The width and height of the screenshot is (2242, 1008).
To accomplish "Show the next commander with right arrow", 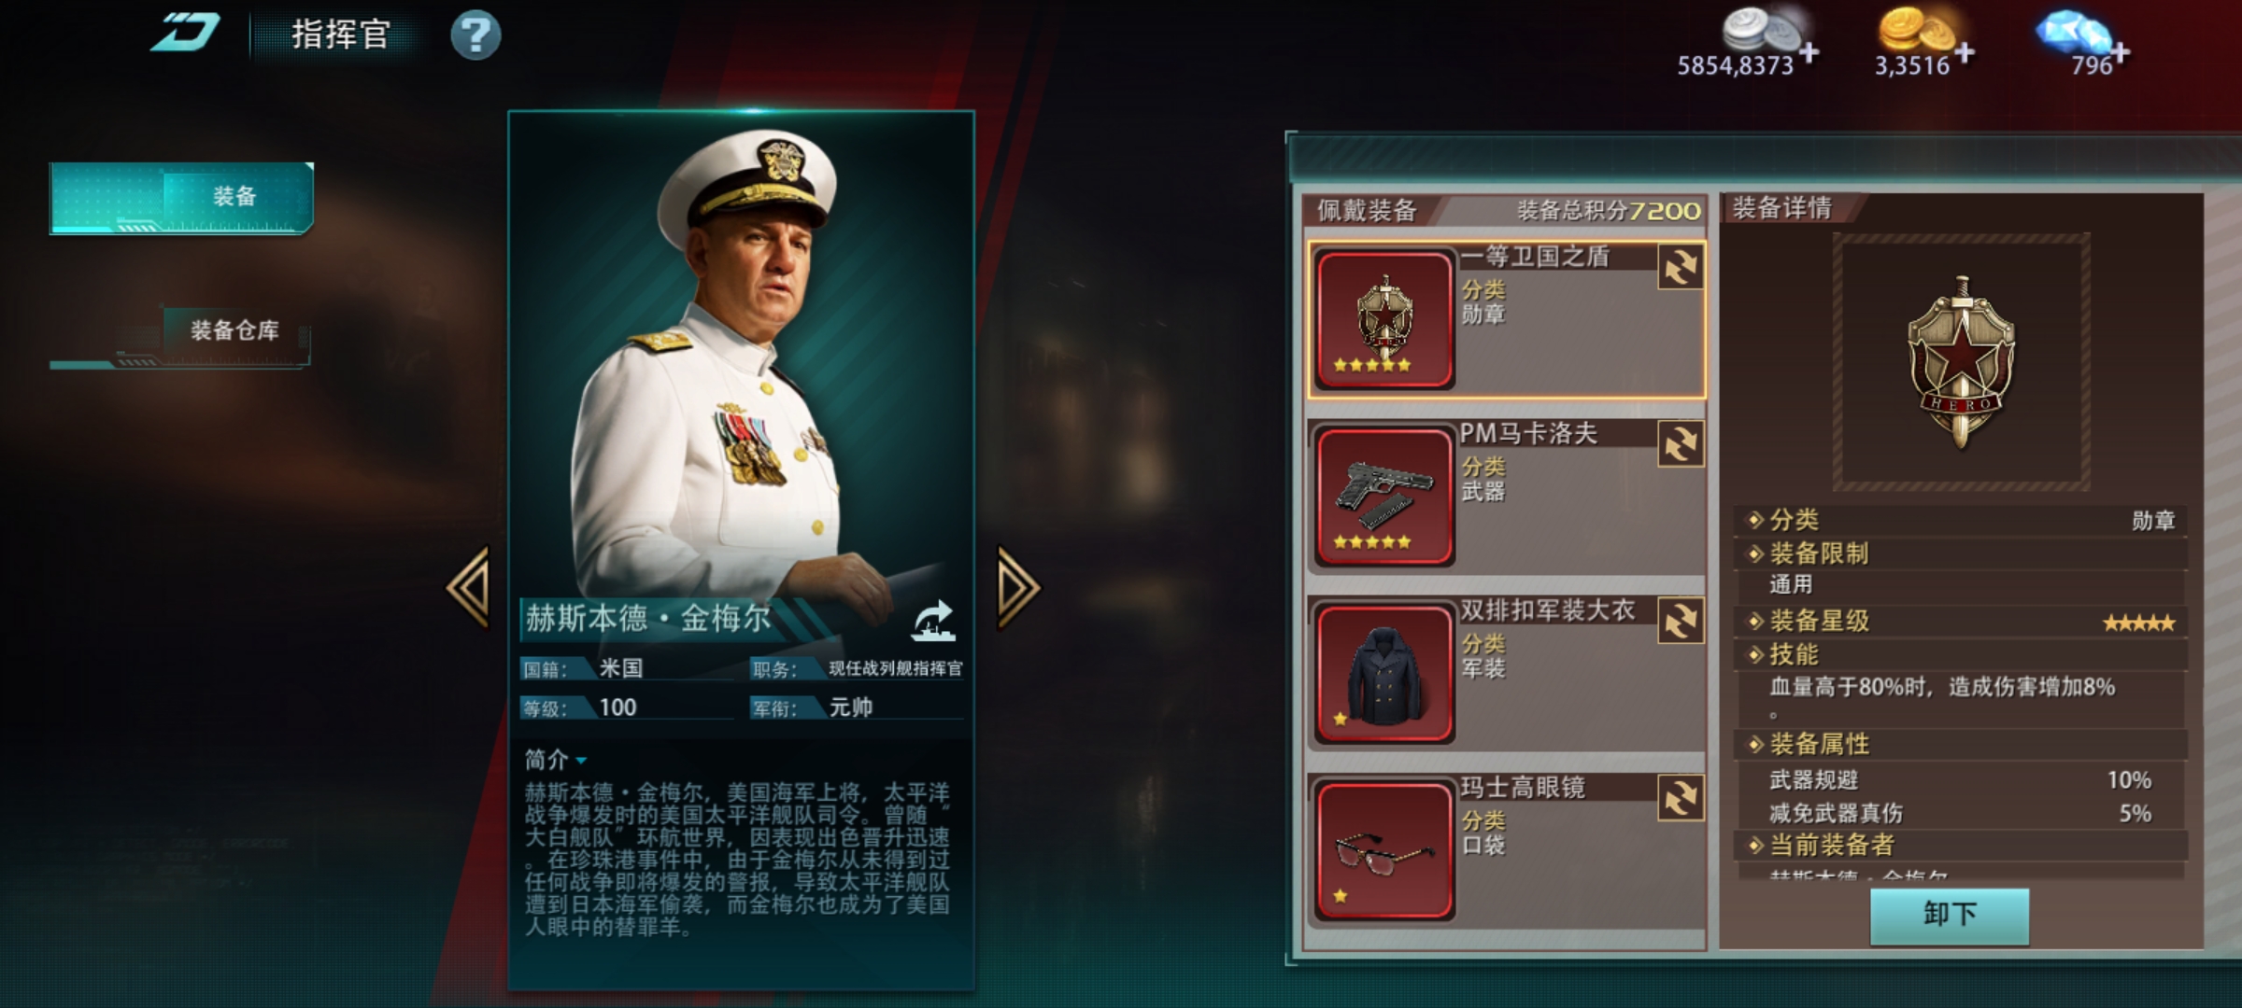I will tap(1017, 588).
